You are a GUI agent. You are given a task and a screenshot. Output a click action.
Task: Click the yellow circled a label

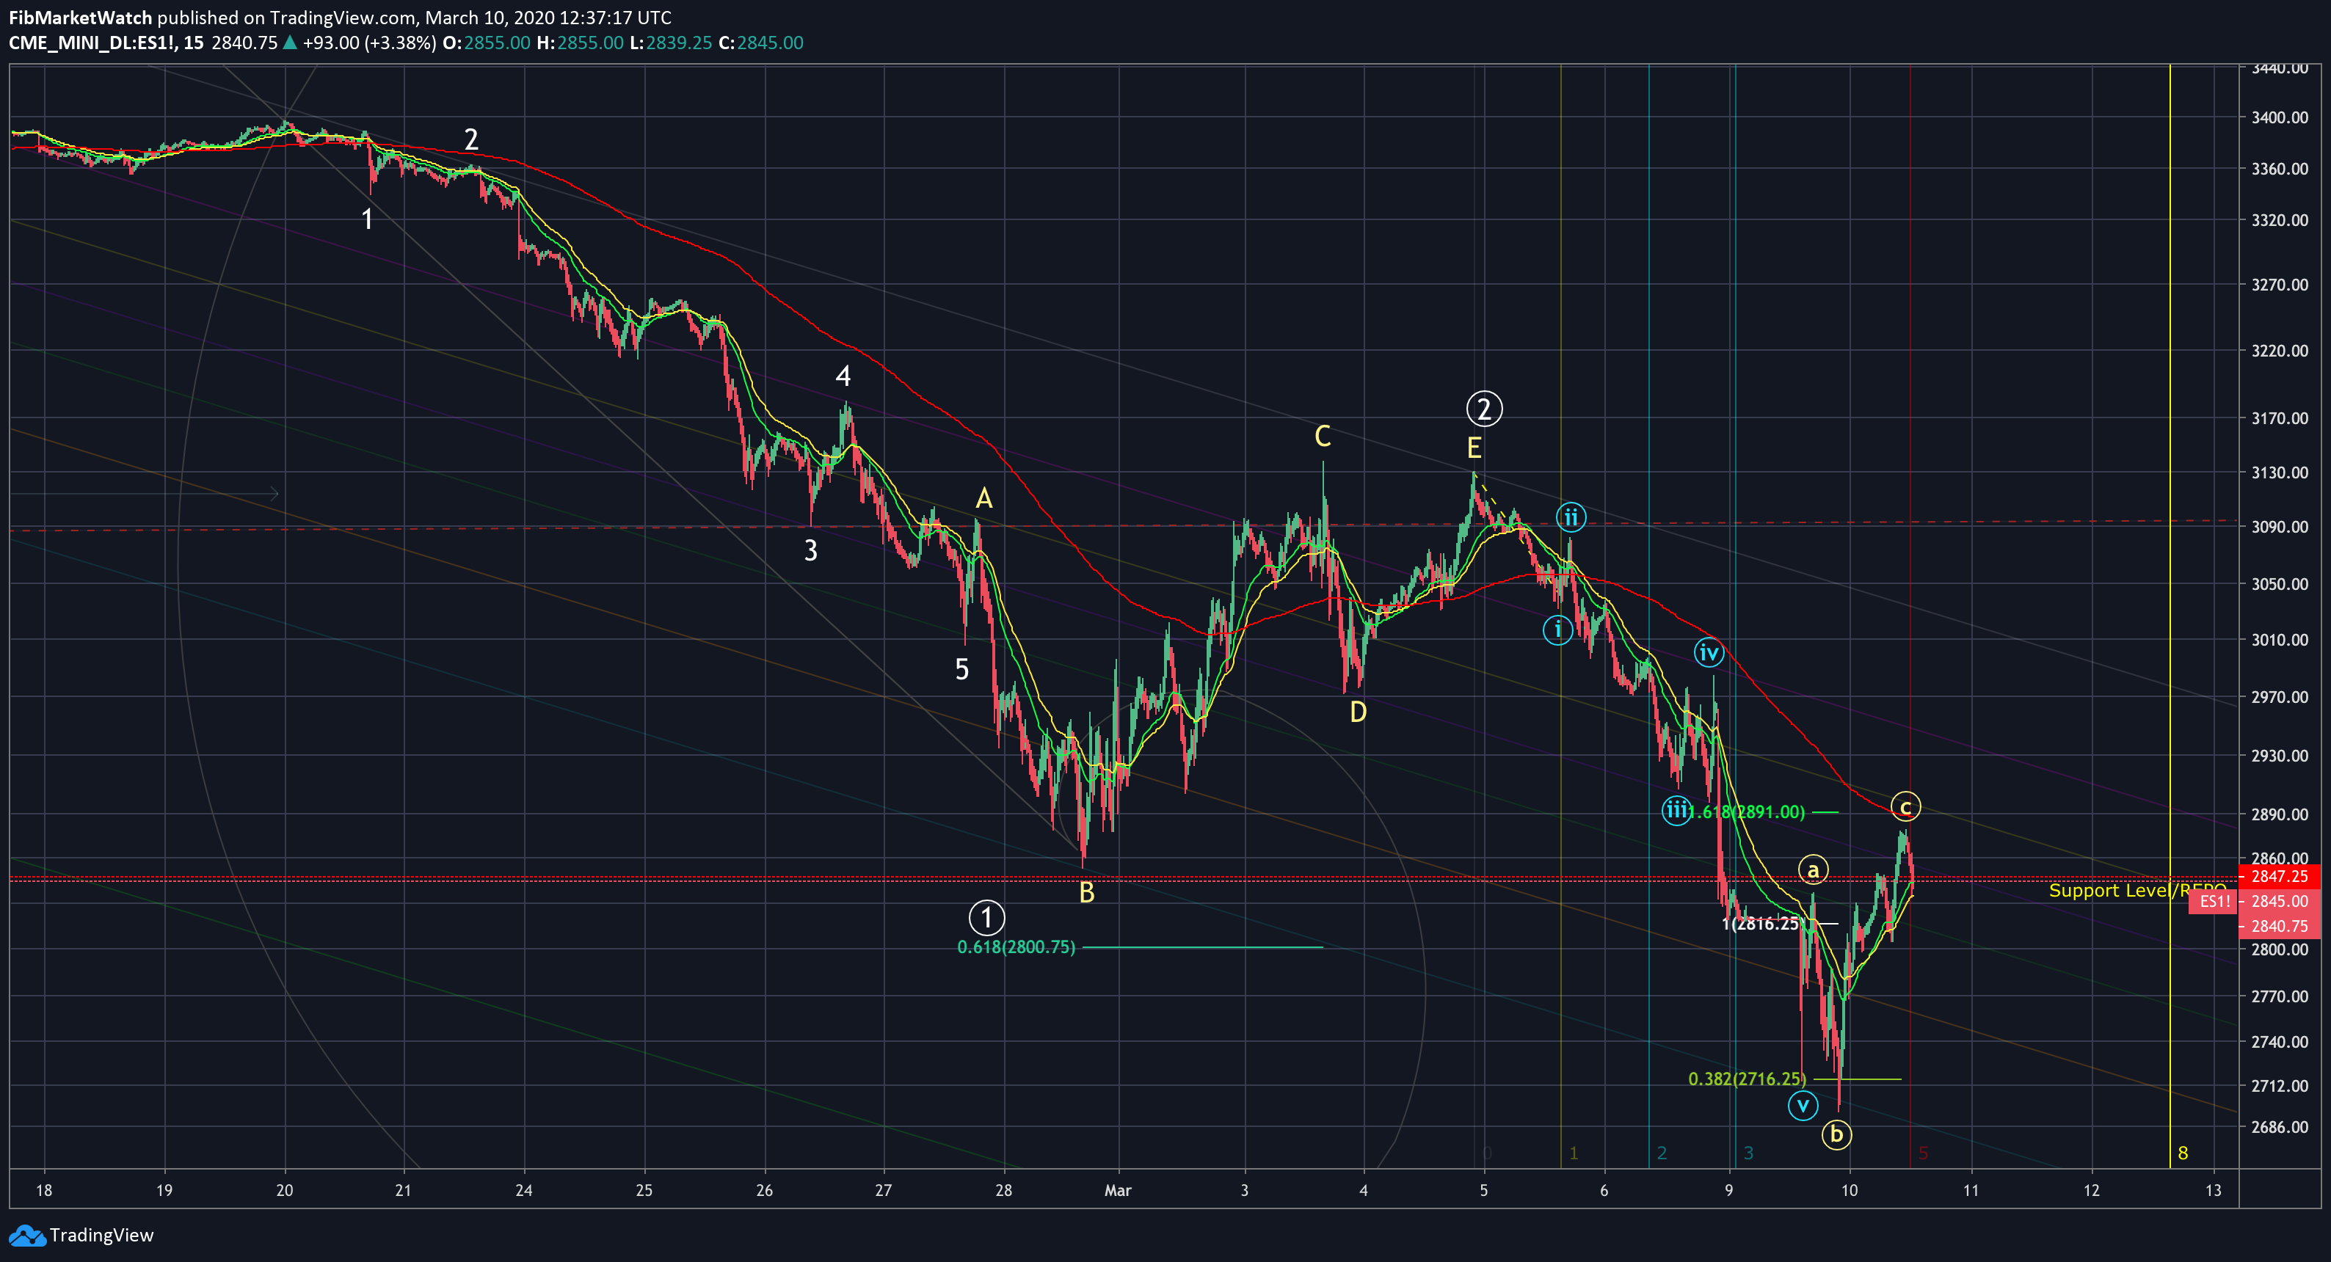click(1813, 869)
